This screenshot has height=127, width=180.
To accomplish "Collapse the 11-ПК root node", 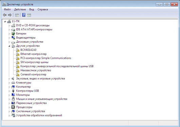I will [5, 21].
